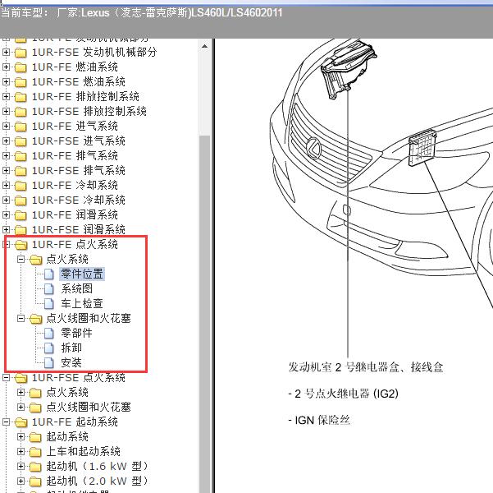Viewport: 493px width, 493px height.
Task: Open the 1UR-FSE 进气系统 folder icon
Action: tap(21, 141)
